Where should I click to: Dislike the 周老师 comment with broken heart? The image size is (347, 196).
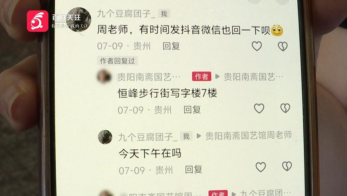[x=283, y=46]
